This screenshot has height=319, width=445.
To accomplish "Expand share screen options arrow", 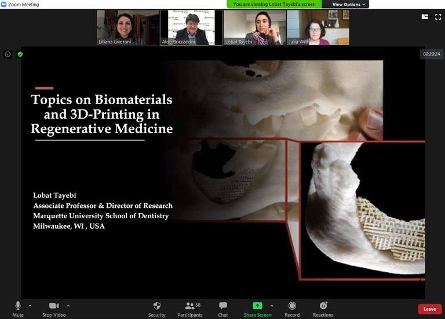I will (x=272, y=306).
